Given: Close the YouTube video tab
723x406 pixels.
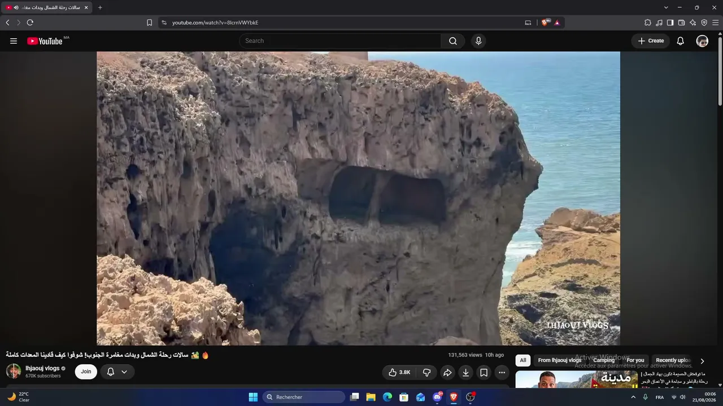Looking at the screenshot, I should click(x=86, y=7).
